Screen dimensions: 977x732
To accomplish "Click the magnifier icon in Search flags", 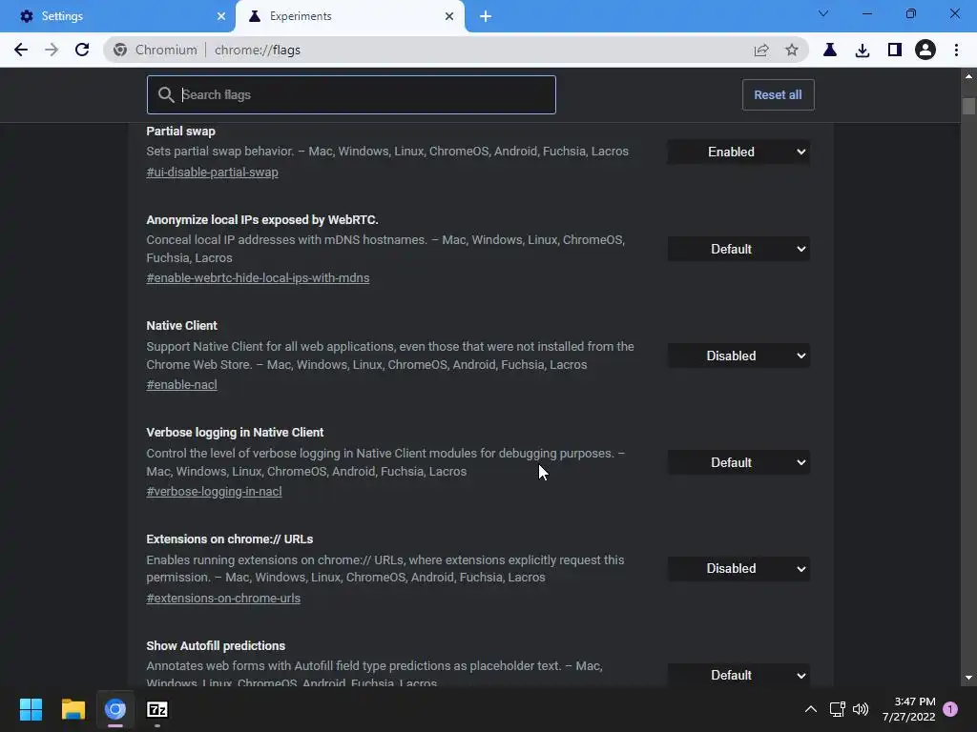I will coord(166,94).
